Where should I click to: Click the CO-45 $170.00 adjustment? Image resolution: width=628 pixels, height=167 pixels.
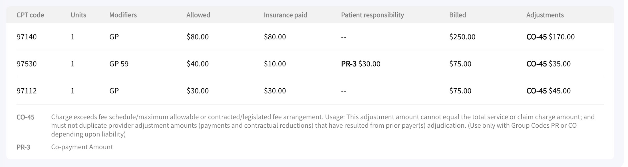pos(550,37)
